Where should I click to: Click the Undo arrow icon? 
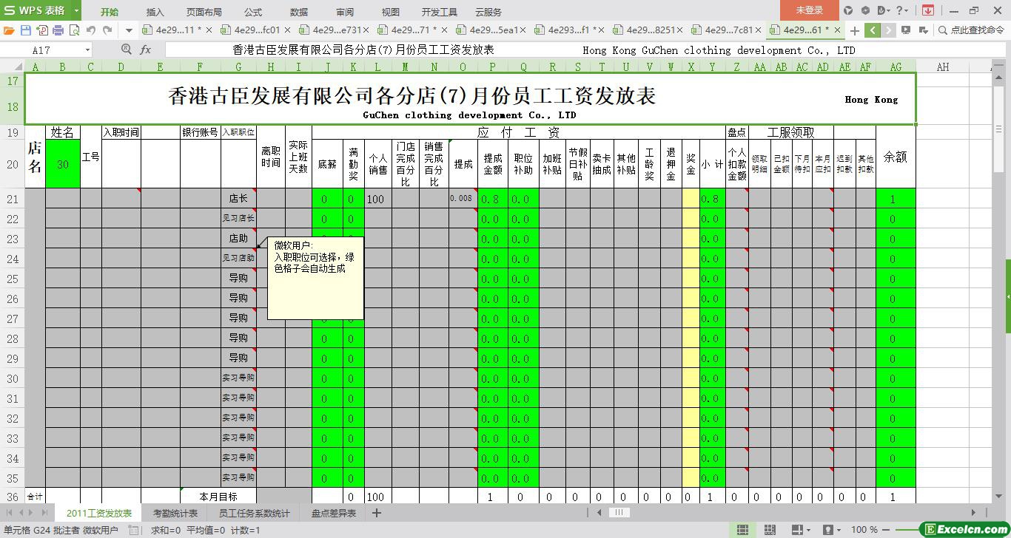[91, 30]
